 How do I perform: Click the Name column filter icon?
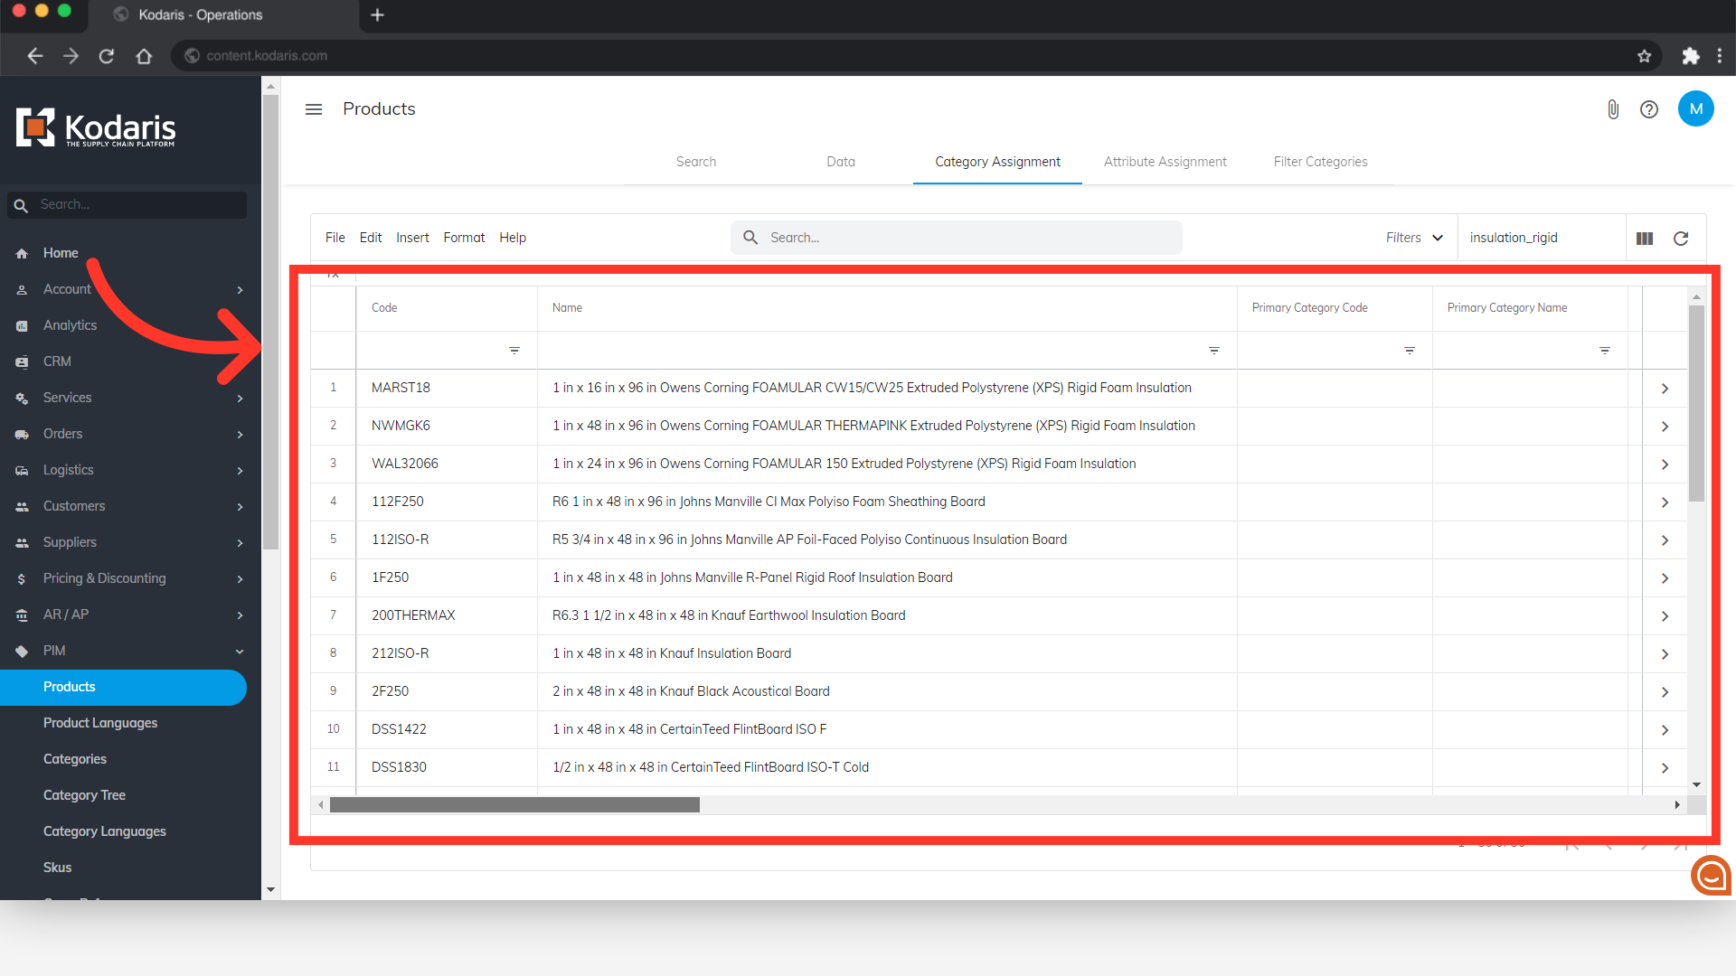[1214, 351]
